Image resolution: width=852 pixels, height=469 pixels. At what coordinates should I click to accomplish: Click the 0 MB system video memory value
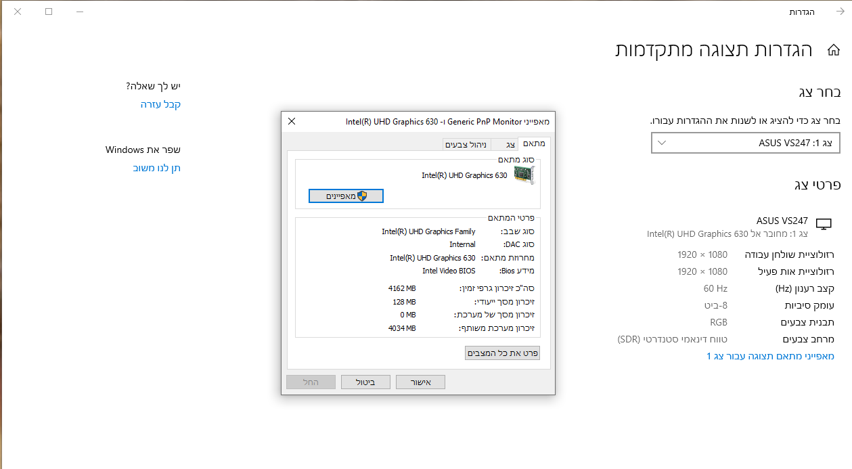click(407, 315)
